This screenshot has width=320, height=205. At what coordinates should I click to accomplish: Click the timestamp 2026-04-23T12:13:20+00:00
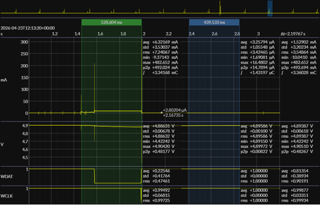28,28
